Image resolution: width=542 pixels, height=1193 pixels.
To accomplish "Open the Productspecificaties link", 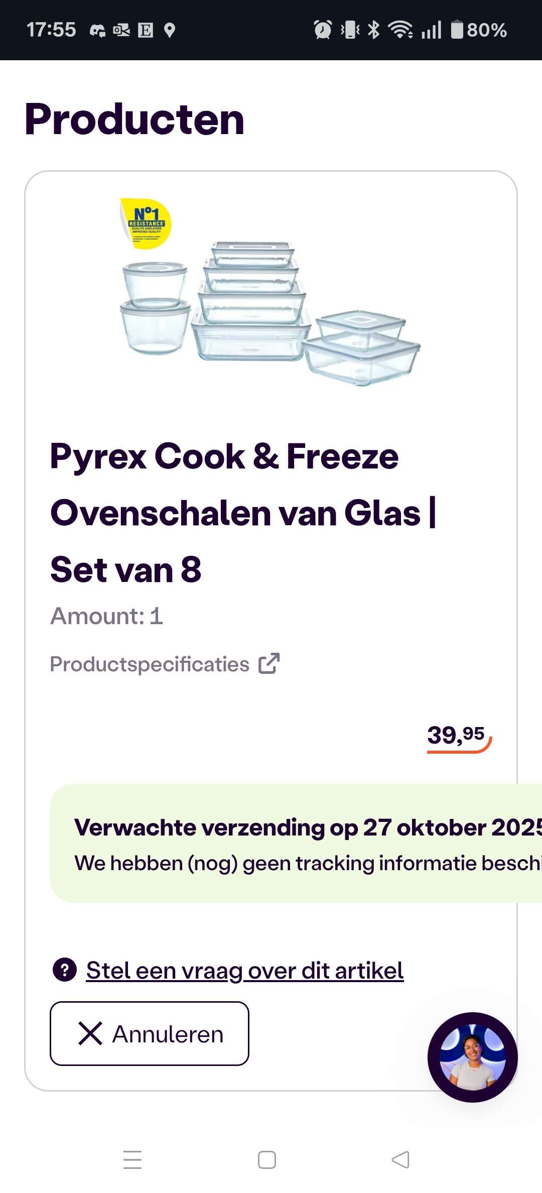I will pos(150,664).
